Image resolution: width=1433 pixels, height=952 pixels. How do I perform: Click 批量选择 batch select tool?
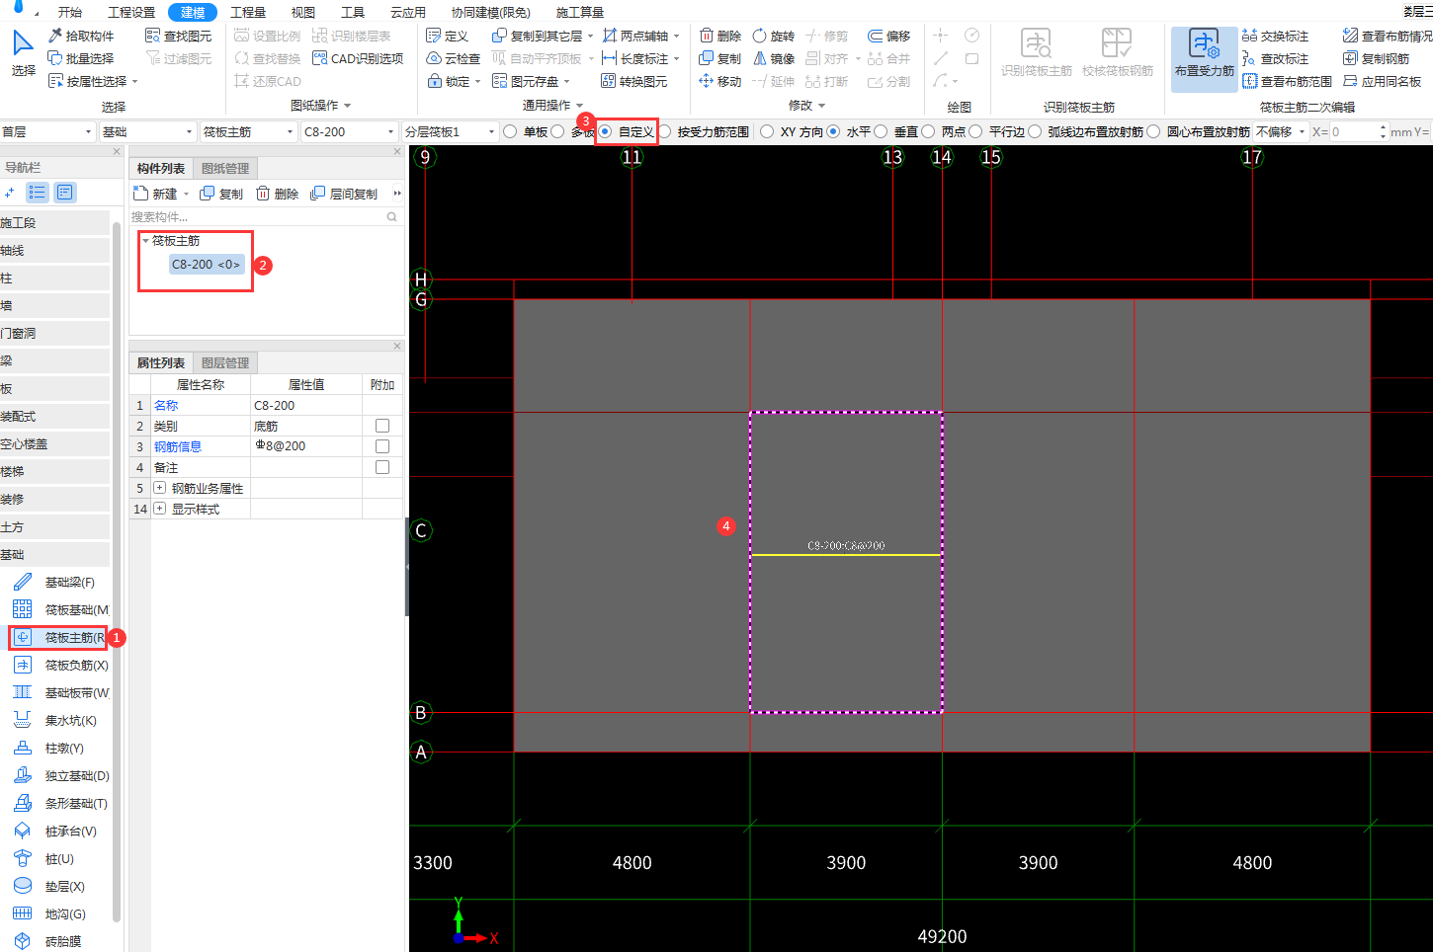click(x=81, y=58)
